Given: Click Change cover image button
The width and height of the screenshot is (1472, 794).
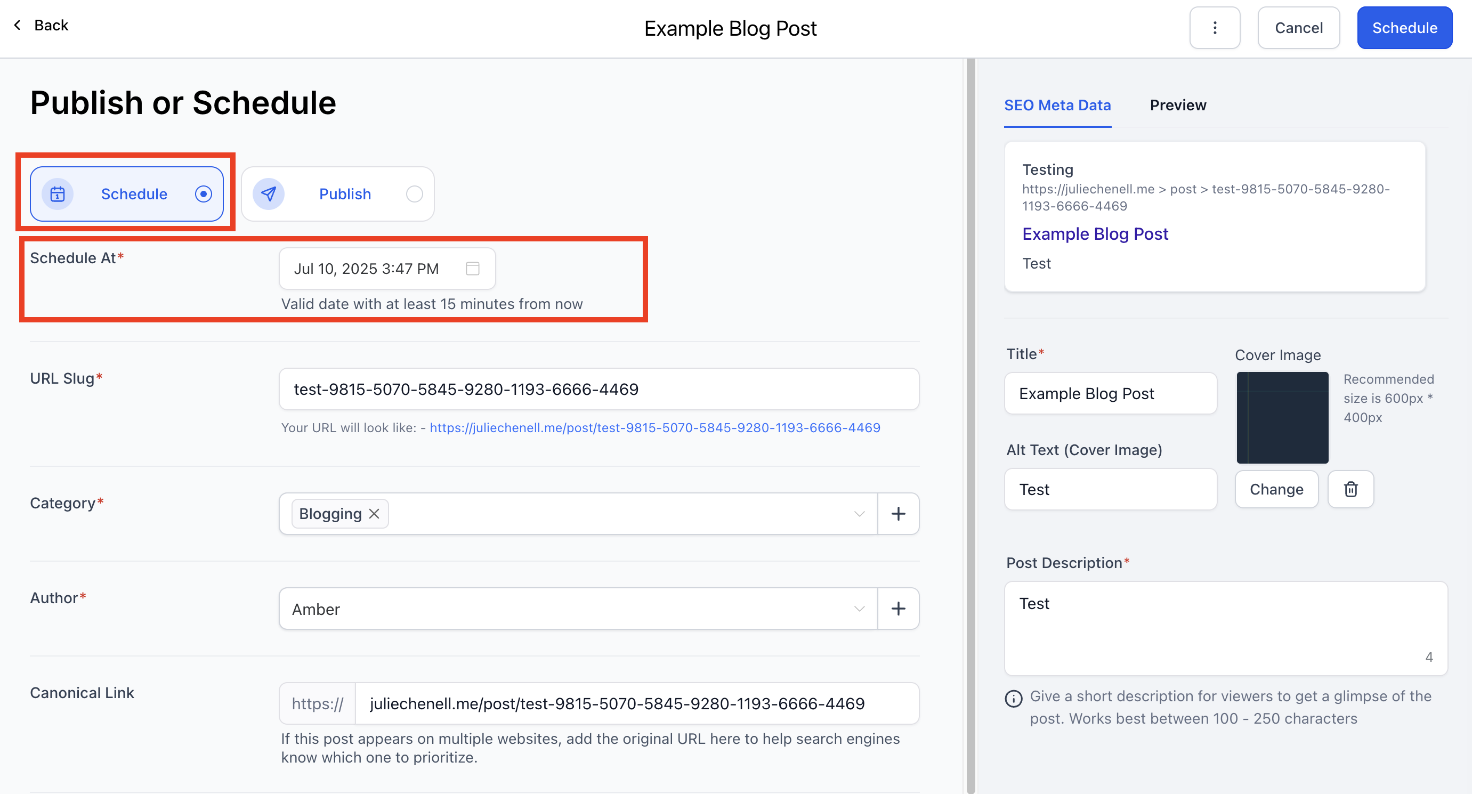Looking at the screenshot, I should tap(1276, 489).
